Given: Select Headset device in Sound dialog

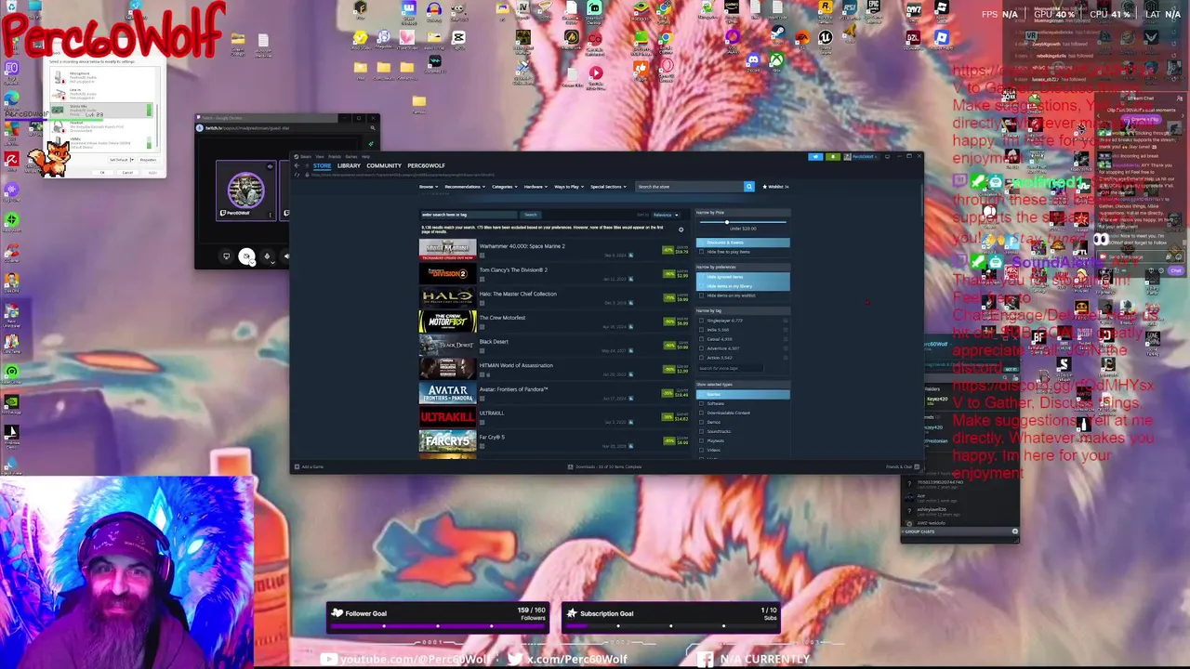Looking at the screenshot, I should [102, 127].
